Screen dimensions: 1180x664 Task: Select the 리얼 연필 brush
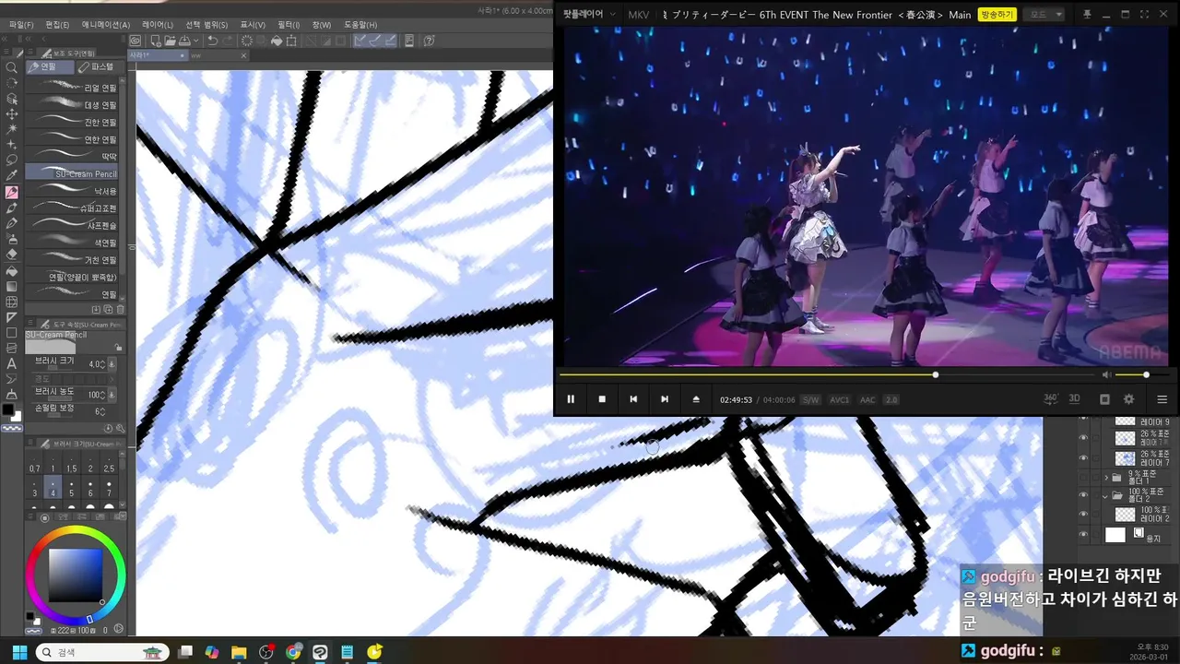click(74, 88)
